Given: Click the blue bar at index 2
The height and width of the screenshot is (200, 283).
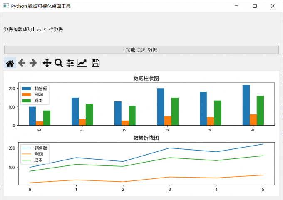Looking at the screenshot, I should pyautogui.click(x=118, y=113).
